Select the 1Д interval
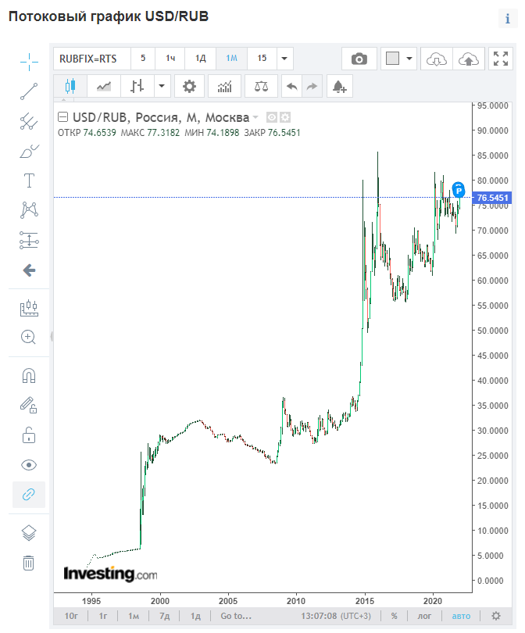Image resolution: width=525 pixels, height=633 pixels. point(201,59)
